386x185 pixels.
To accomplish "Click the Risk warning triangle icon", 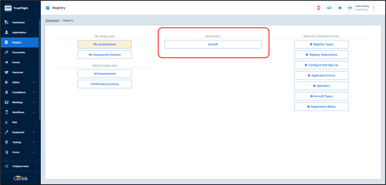I will pos(7,122).
